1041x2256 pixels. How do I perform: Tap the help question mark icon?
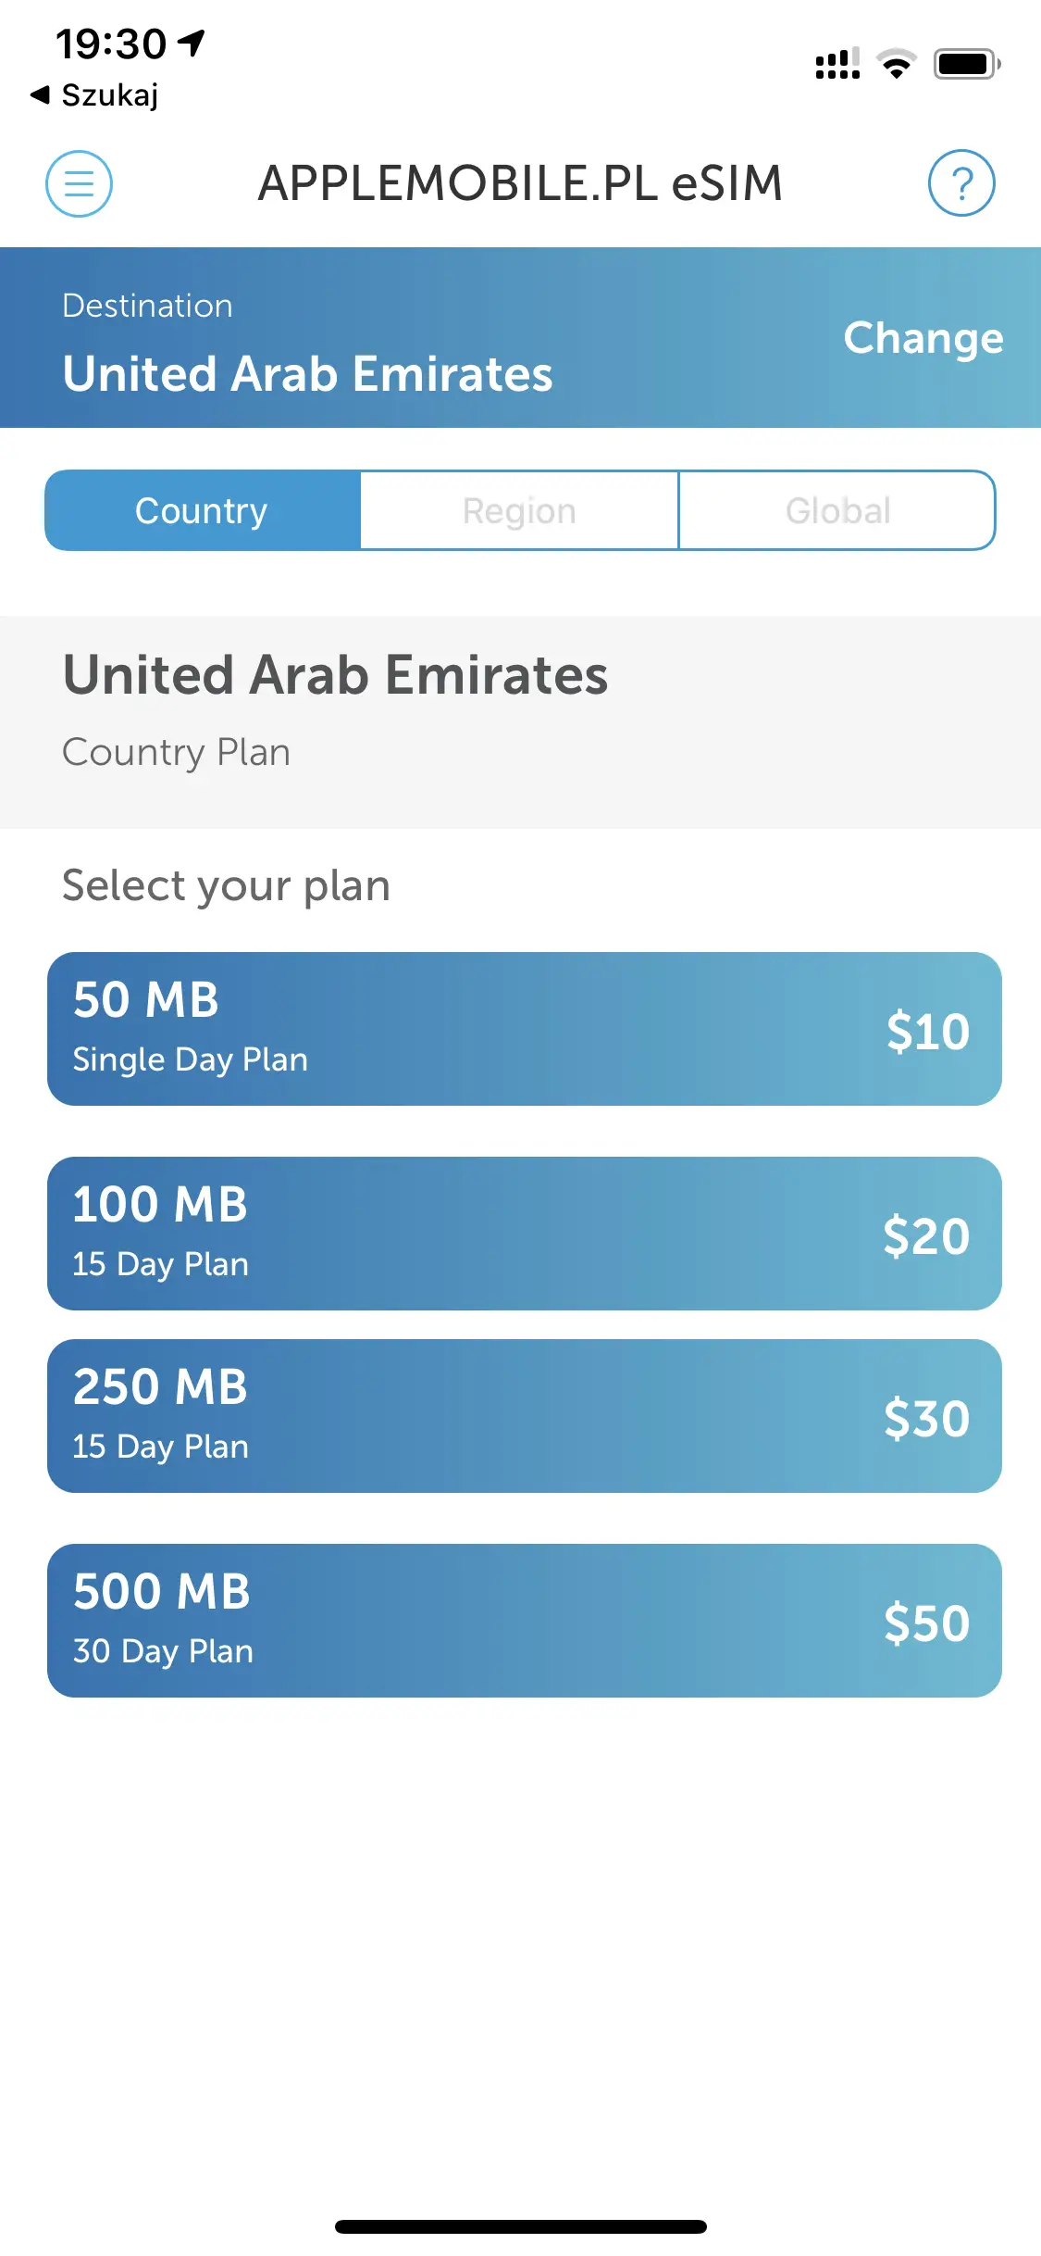[x=961, y=183]
